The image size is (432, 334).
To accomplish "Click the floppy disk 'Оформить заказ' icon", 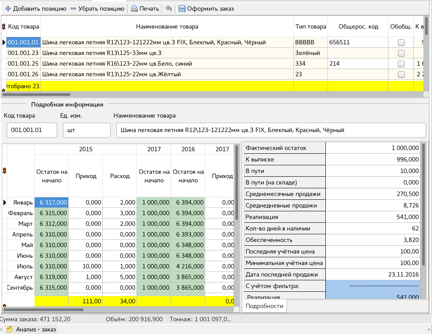I will coord(182,9).
